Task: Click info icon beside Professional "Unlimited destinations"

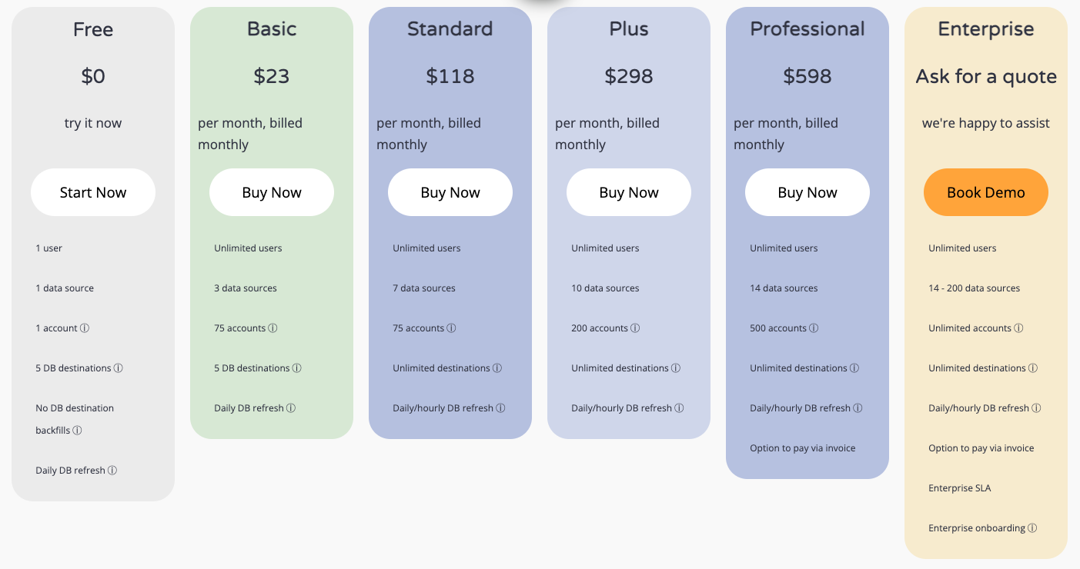Action: (854, 368)
